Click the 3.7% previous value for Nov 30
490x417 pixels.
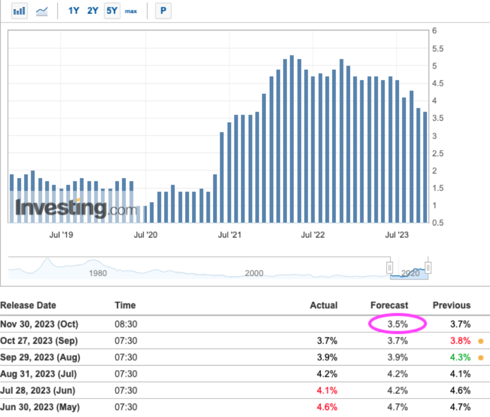click(x=460, y=324)
